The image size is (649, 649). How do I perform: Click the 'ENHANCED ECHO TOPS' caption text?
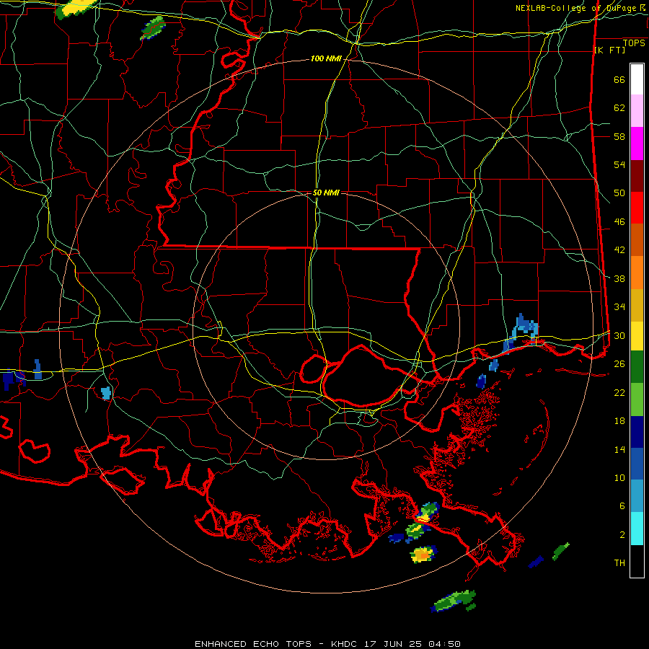[x=253, y=644]
